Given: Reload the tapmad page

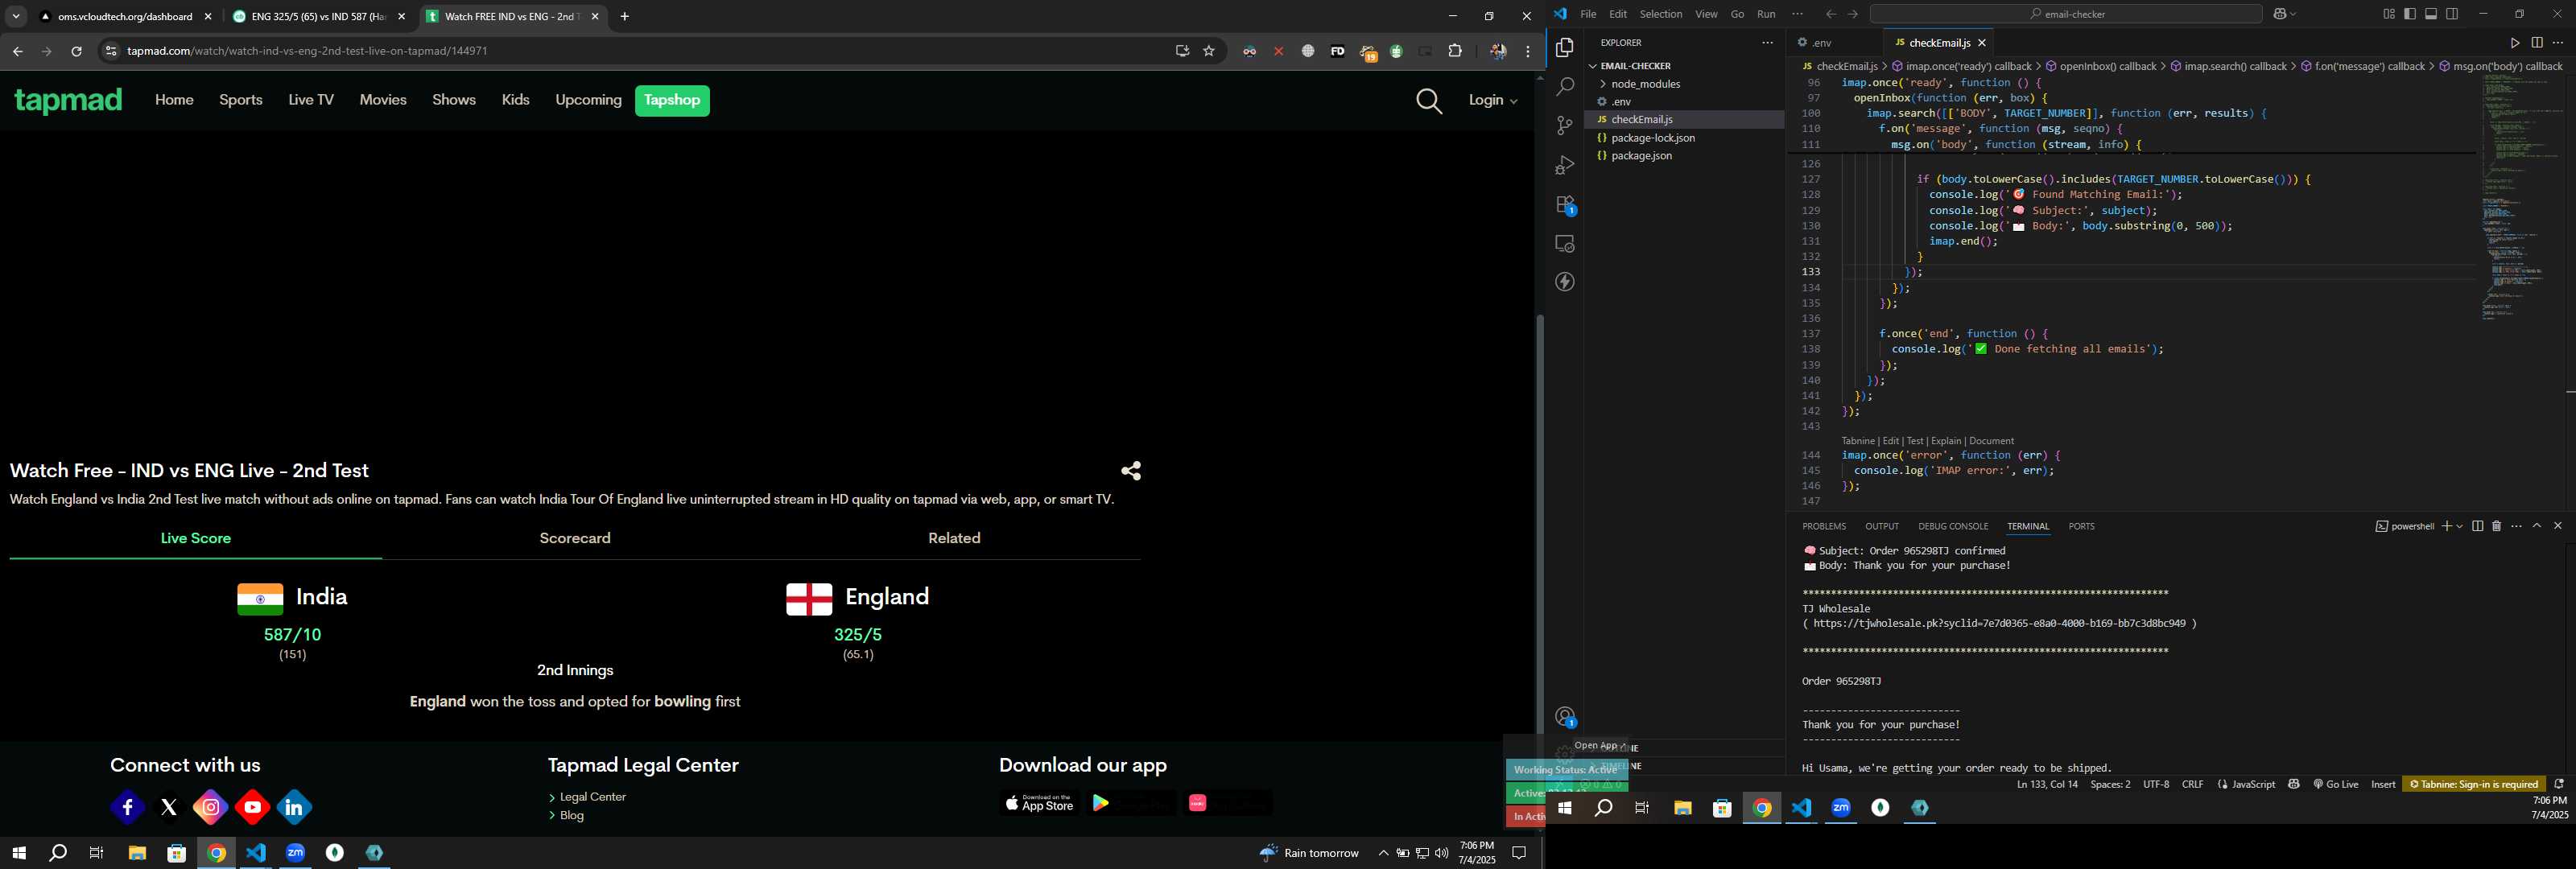Looking at the screenshot, I should point(76,51).
